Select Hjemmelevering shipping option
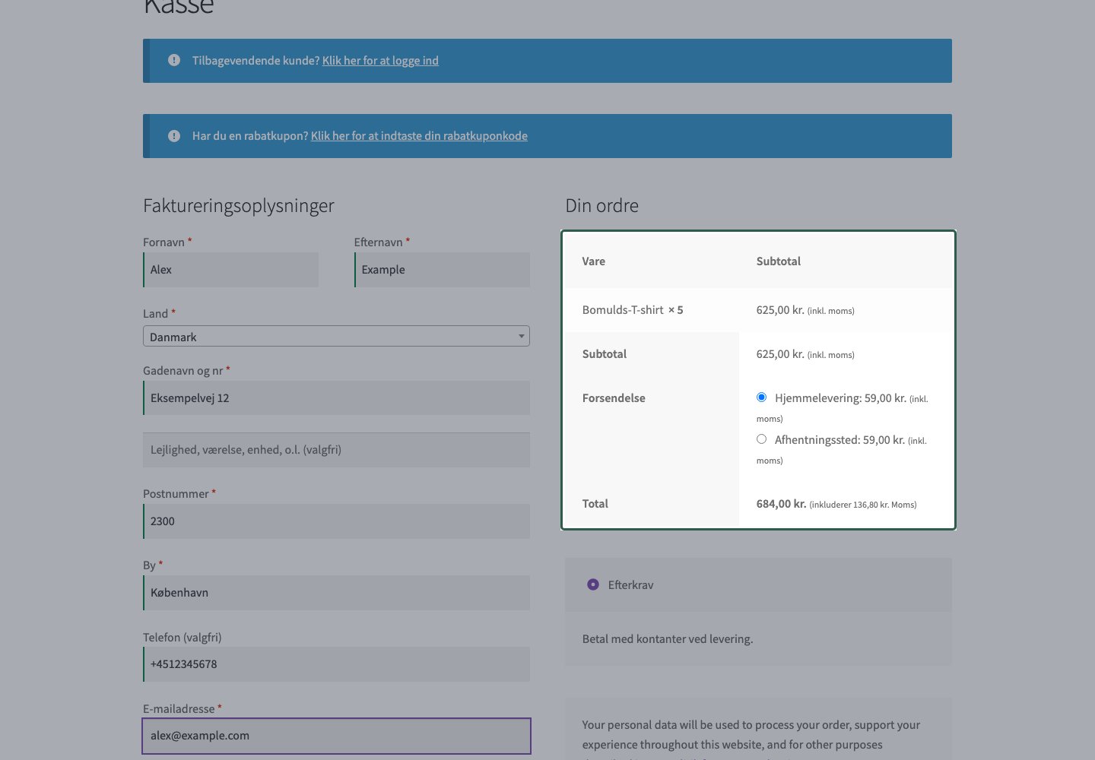Viewport: 1095px width, 760px height. point(761,397)
